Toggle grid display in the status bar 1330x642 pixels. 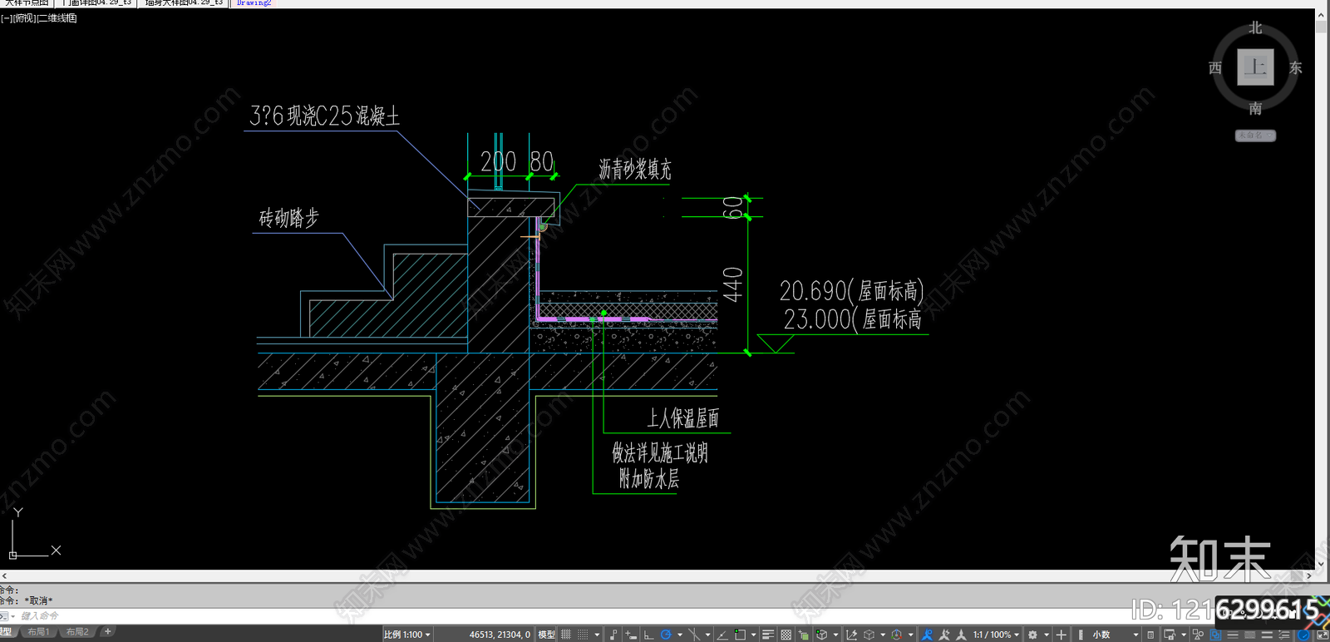566,635
